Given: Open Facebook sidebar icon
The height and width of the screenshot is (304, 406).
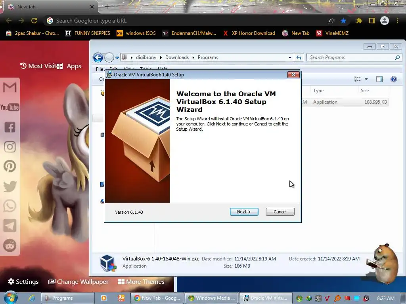Looking at the screenshot, I should 10,127.
